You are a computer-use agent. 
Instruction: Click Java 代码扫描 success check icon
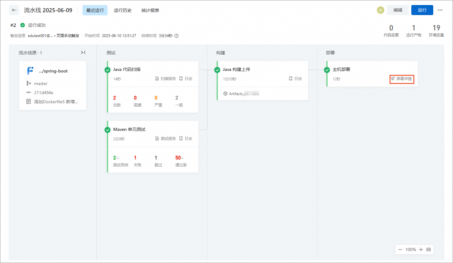pyautogui.click(x=108, y=70)
